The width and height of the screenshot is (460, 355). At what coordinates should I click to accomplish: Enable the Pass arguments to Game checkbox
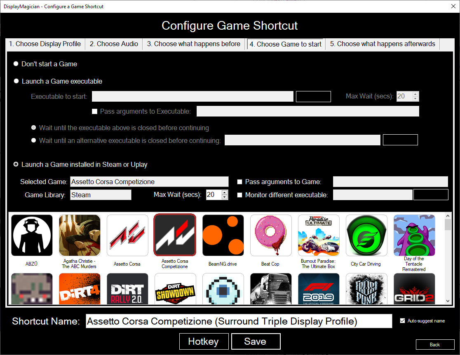[239, 182]
